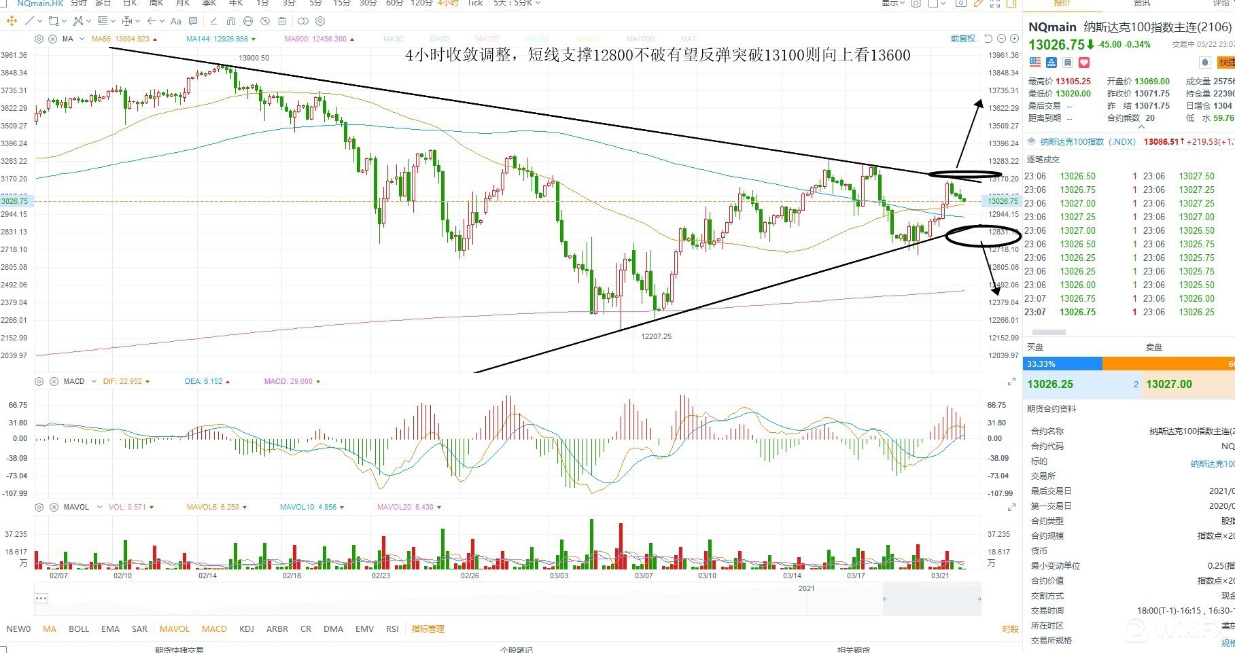This screenshot has width=1235, height=653.
Task: Select the eraser drawing tool
Action: click(x=214, y=21)
